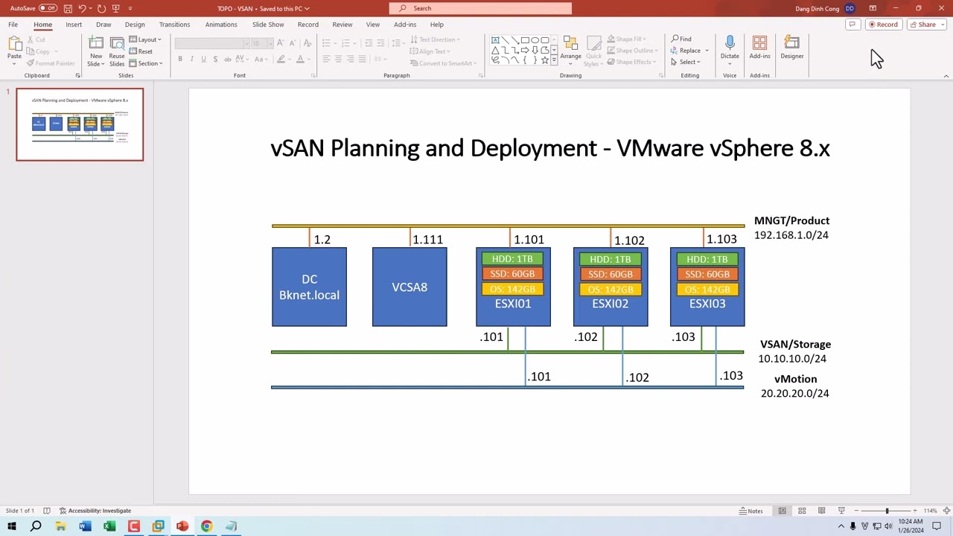Open the Select dropdown in Editing
953x536 pixels.
(x=686, y=63)
